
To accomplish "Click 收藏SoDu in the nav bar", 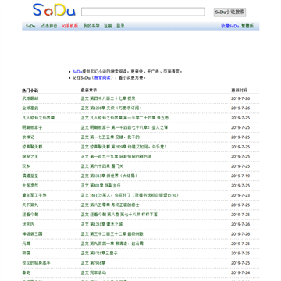I will point(230,26).
